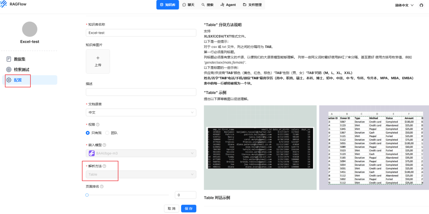429x214 pixels.
Task: Open the 简体中文 language selector
Action: pos(404,5)
